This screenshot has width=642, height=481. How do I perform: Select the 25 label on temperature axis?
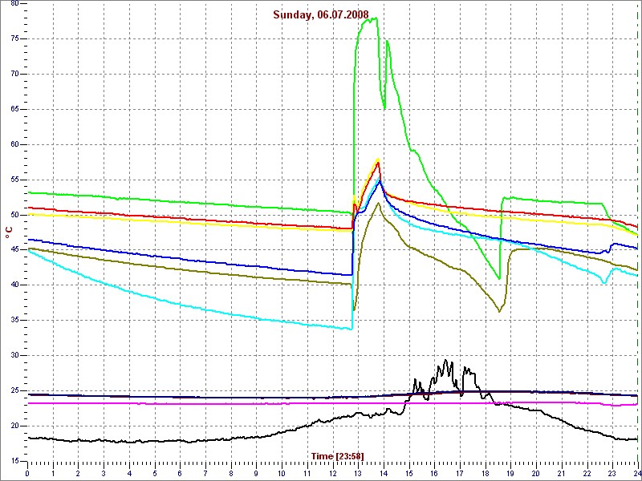click(14, 390)
